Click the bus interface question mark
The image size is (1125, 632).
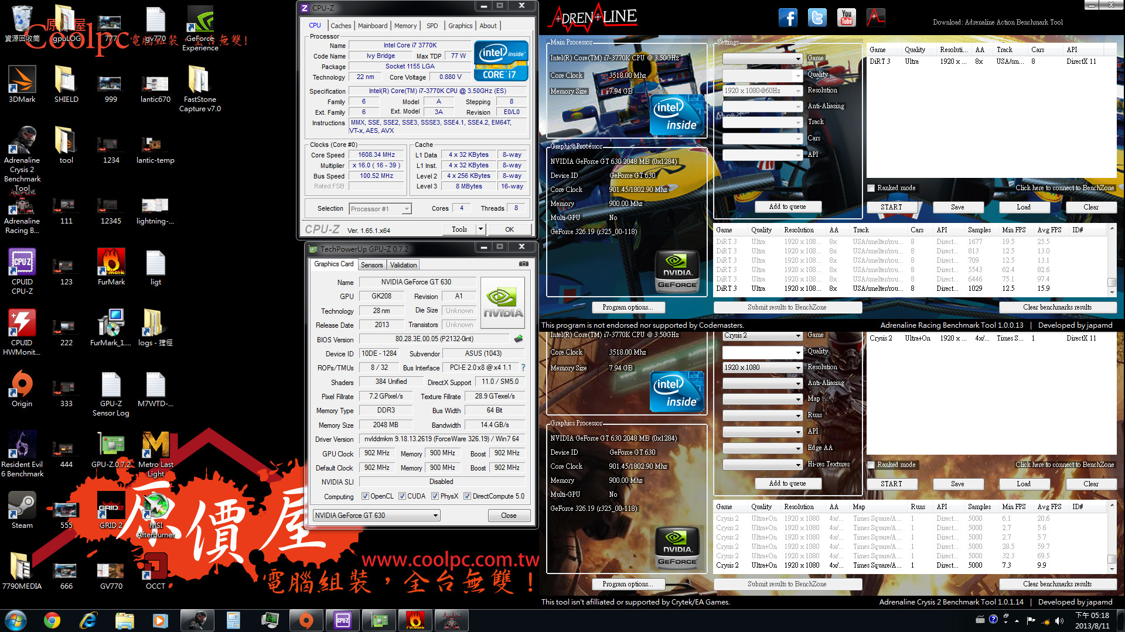pyautogui.click(x=523, y=367)
